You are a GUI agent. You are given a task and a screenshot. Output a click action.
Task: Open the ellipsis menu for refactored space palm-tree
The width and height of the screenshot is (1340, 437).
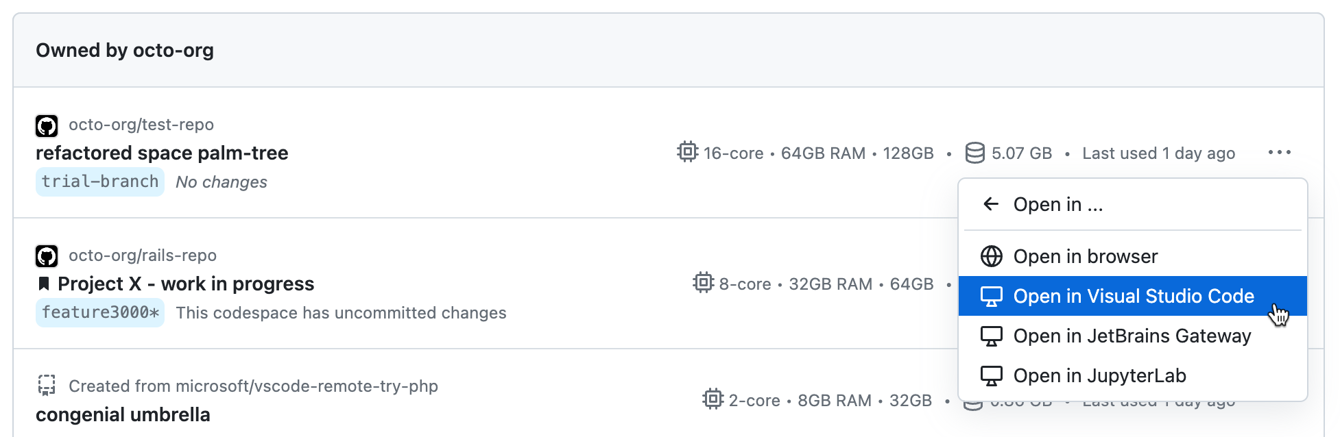(1280, 153)
